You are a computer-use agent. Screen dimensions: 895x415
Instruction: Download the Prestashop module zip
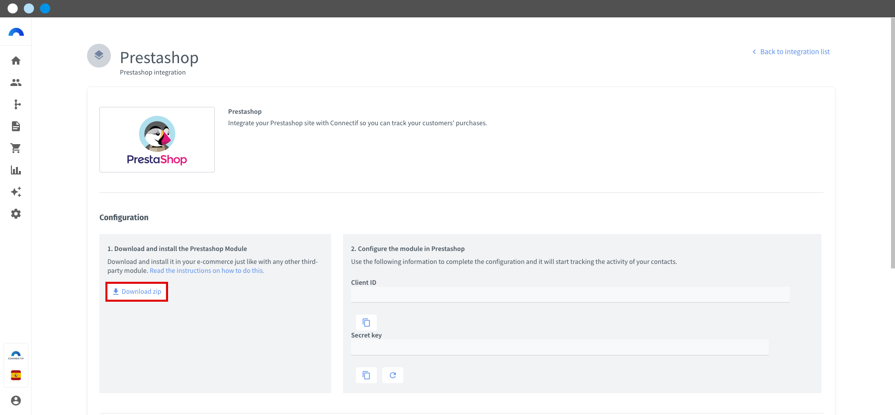coord(137,292)
